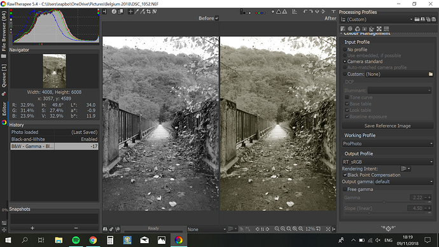Image resolution: width=439 pixels, height=247 pixels.
Task: Click the Save Reference Image button
Action: (x=387, y=126)
